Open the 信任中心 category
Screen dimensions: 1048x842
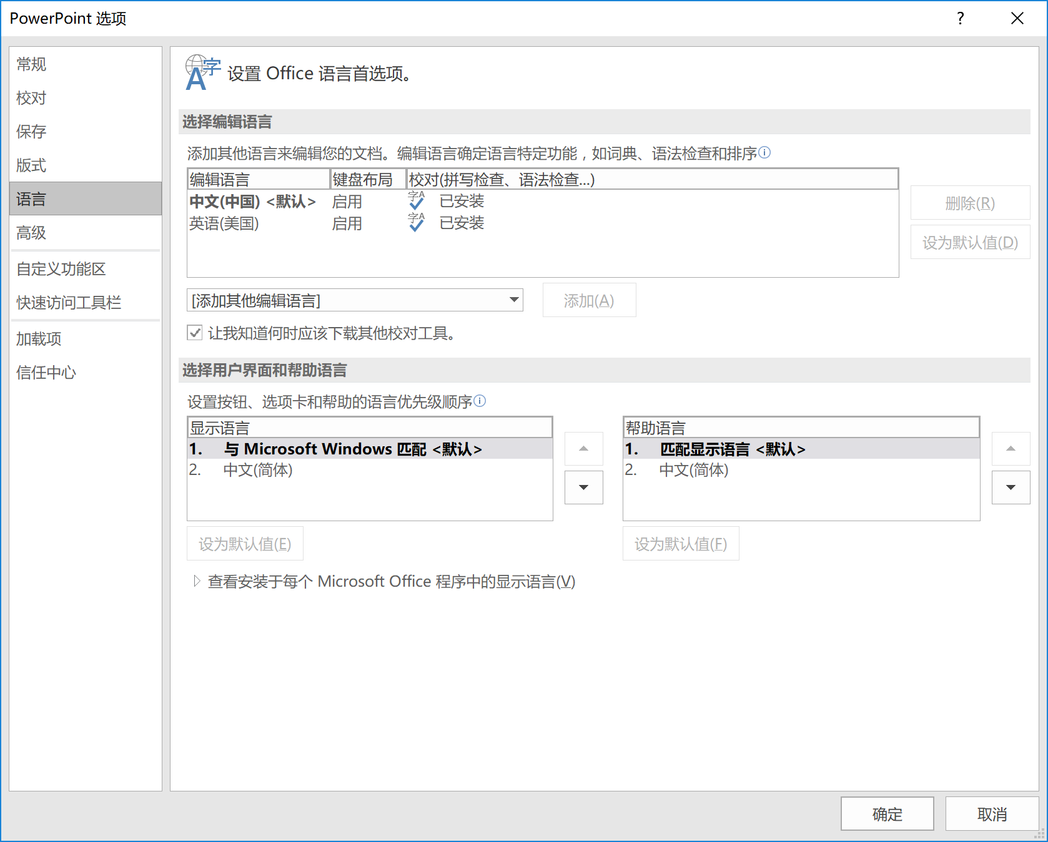tap(86, 372)
